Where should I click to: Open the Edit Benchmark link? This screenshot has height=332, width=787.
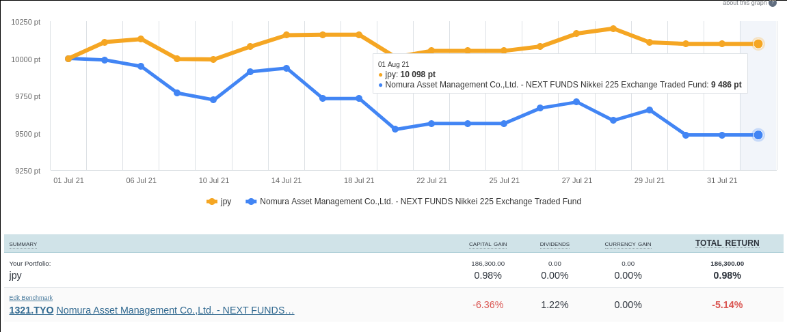pyautogui.click(x=31, y=298)
